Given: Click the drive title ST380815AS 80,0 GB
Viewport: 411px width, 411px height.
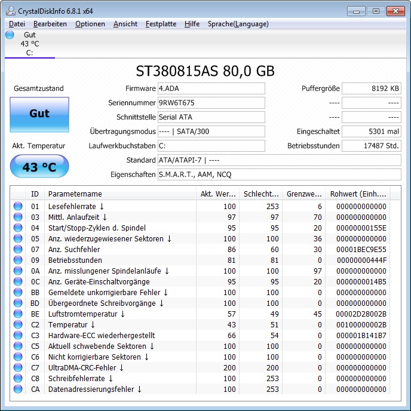Looking at the screenshot, I should coord(205,71).
